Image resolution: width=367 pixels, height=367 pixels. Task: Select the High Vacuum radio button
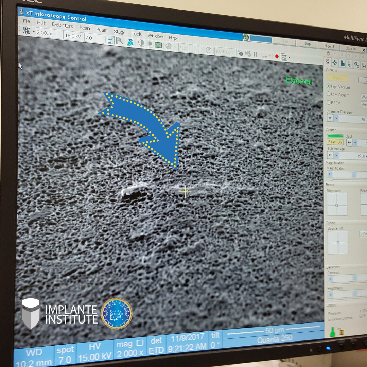(328, 86)
